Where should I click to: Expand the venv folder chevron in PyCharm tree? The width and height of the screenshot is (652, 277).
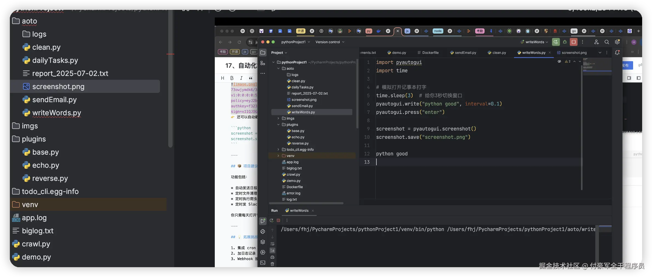tap(278, 156)
